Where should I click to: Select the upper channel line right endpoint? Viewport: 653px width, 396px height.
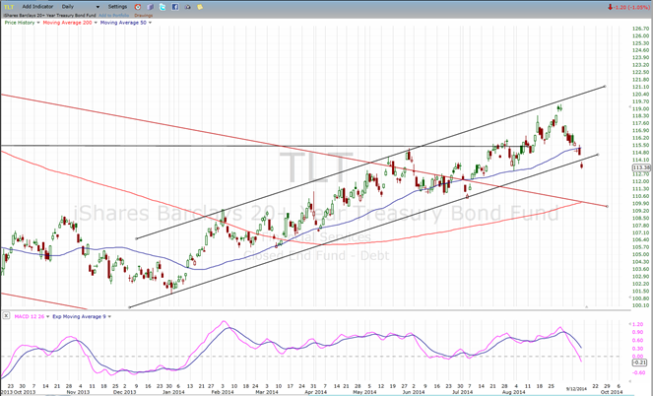point(605,87)
